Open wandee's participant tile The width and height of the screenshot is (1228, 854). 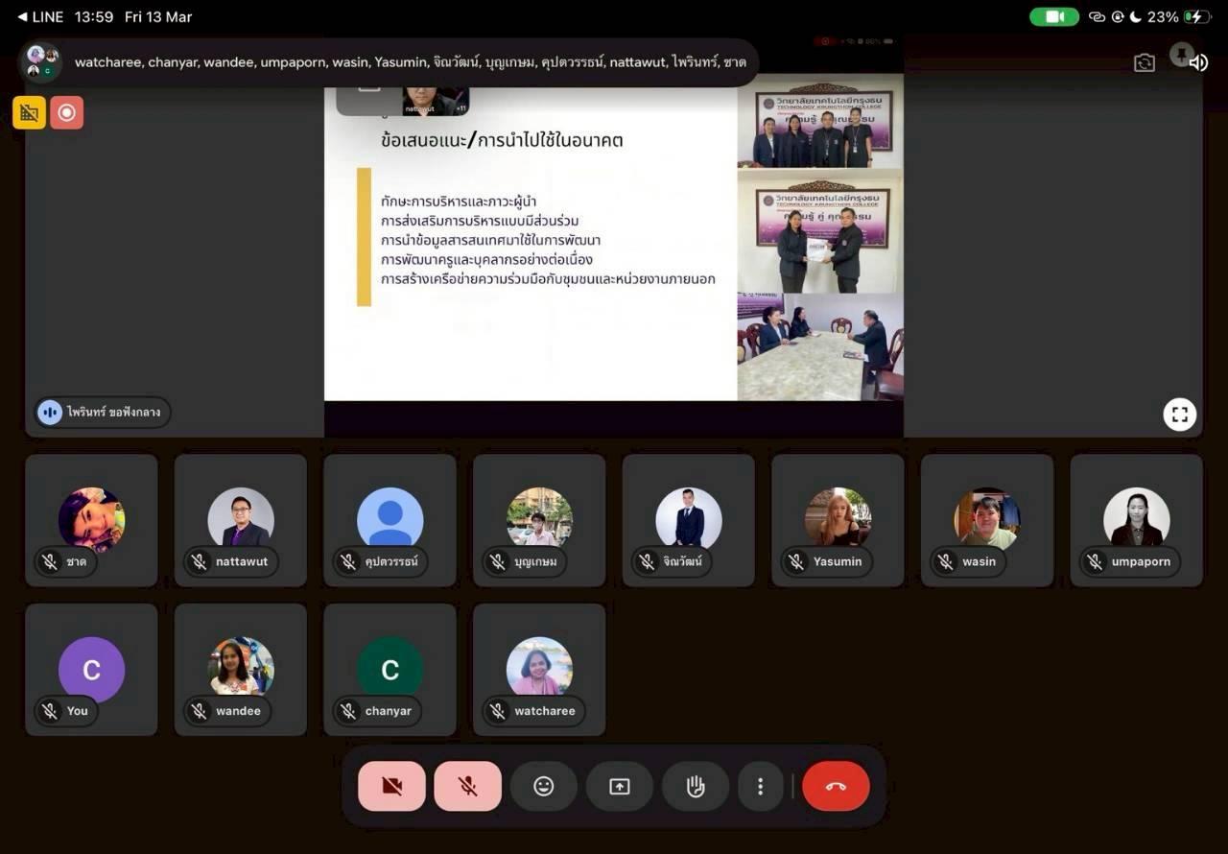241,669
